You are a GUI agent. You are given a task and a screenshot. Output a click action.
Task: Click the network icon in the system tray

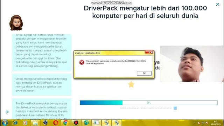coord(203,123)
